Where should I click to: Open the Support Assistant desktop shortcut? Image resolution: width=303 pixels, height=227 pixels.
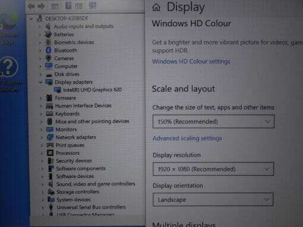(10, 74)
